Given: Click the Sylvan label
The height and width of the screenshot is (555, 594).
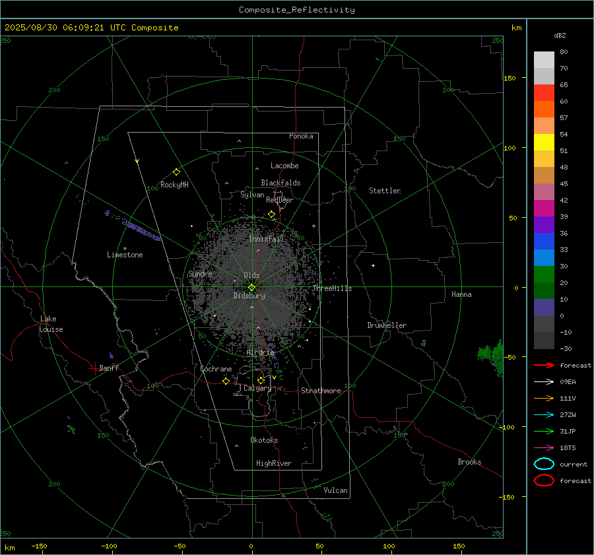Looking at the screenshot, I should (252, 195).
